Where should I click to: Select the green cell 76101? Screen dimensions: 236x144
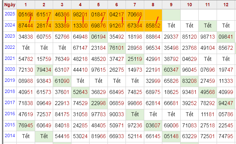click(116, 48)
